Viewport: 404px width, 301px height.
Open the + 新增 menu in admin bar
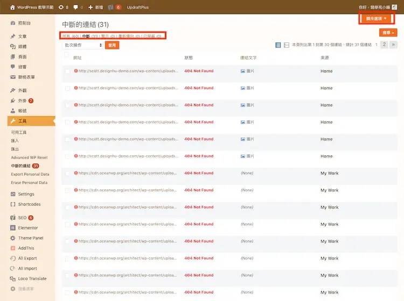[x=95, y=7]
